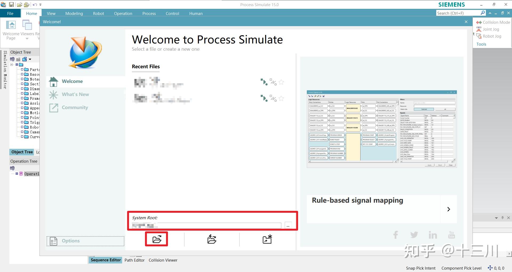Click the highlighted open-study folder icon

click(x=156, y=239)
